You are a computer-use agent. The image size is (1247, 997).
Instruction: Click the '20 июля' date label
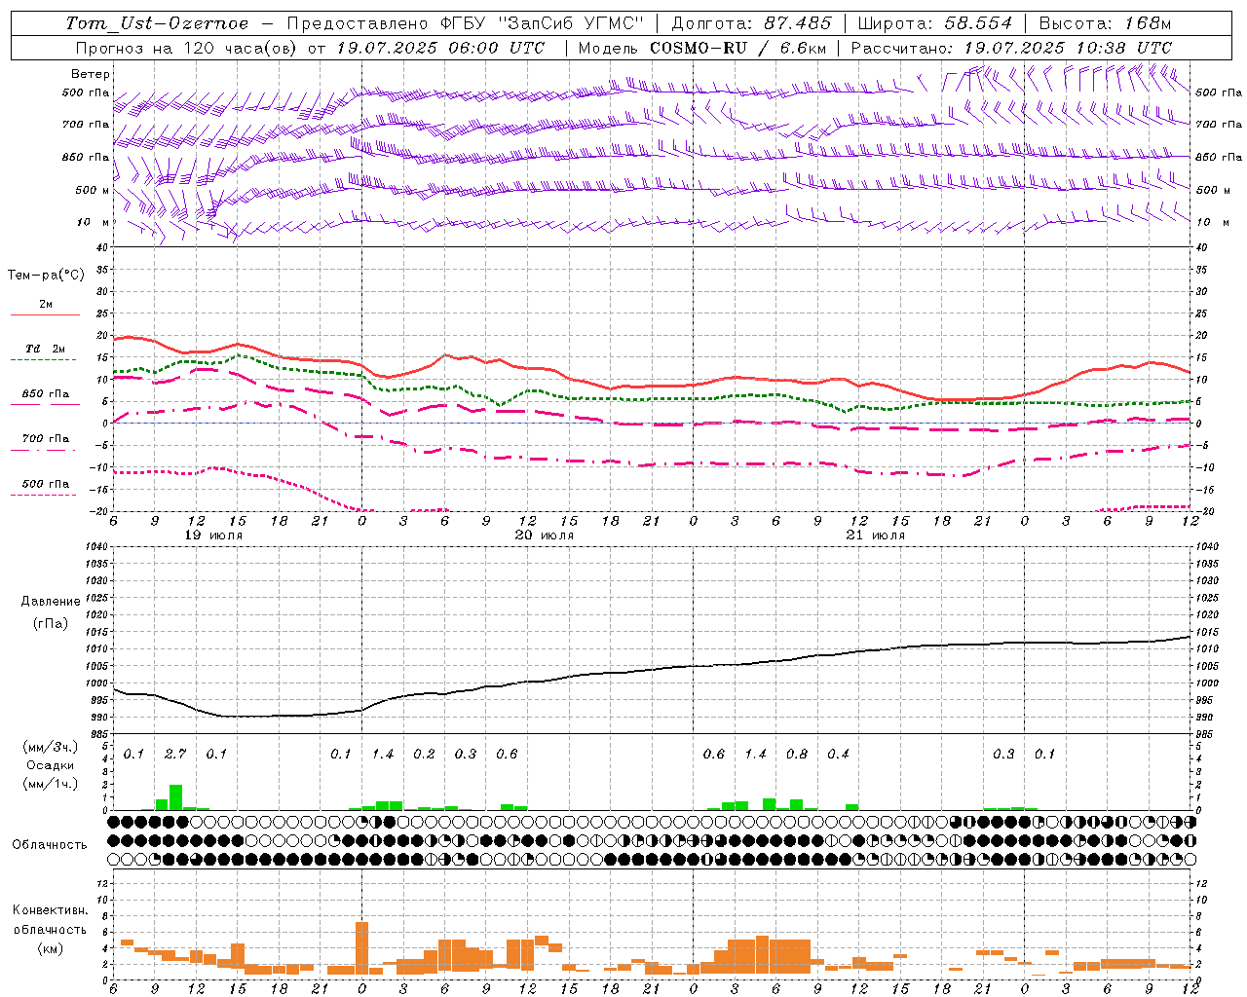[545, 535]
